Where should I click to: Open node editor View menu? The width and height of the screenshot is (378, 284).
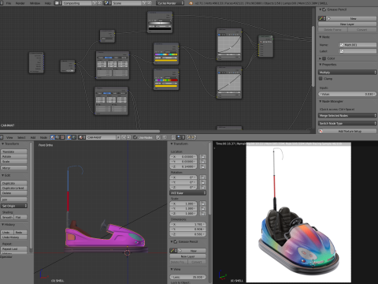(9, 137)
